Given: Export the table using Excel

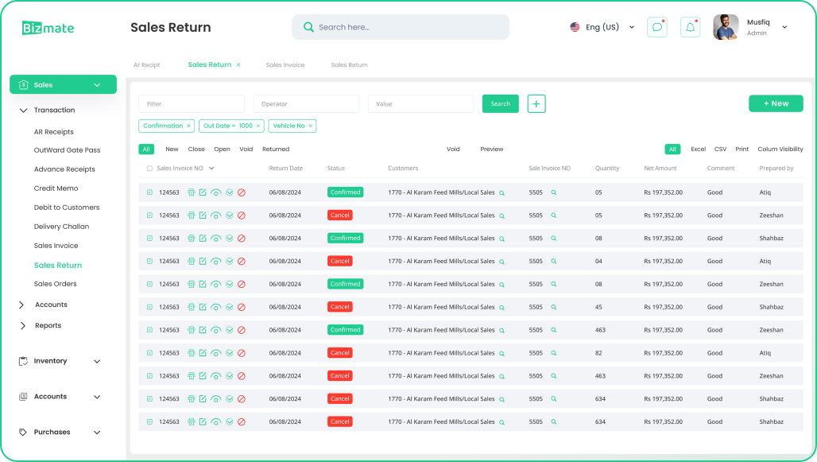Looking at the screenshot, I should pyautogui.click(x=698, y=149).
